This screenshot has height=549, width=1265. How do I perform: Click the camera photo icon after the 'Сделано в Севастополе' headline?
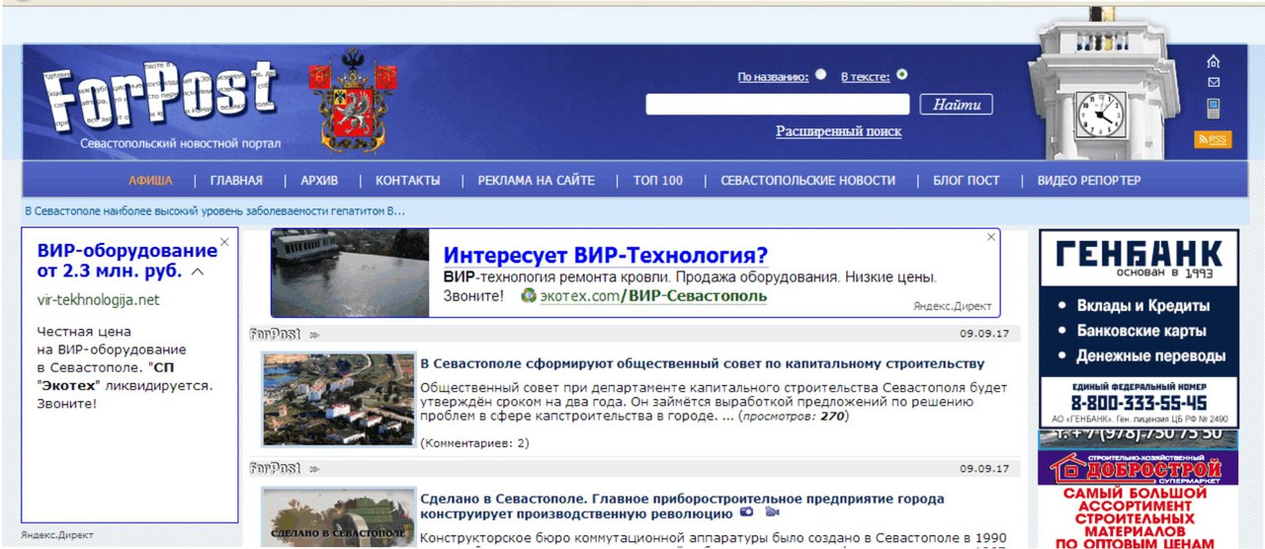click(747, 512)
